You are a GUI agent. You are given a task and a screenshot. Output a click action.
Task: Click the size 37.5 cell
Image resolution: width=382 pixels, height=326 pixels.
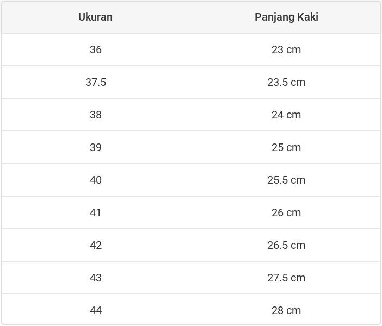tap(95, 82)
